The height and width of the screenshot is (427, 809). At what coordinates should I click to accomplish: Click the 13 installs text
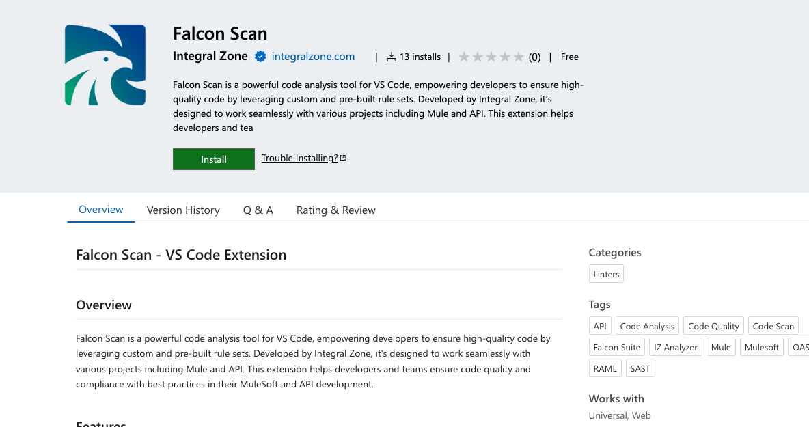(x=420, y=57)
